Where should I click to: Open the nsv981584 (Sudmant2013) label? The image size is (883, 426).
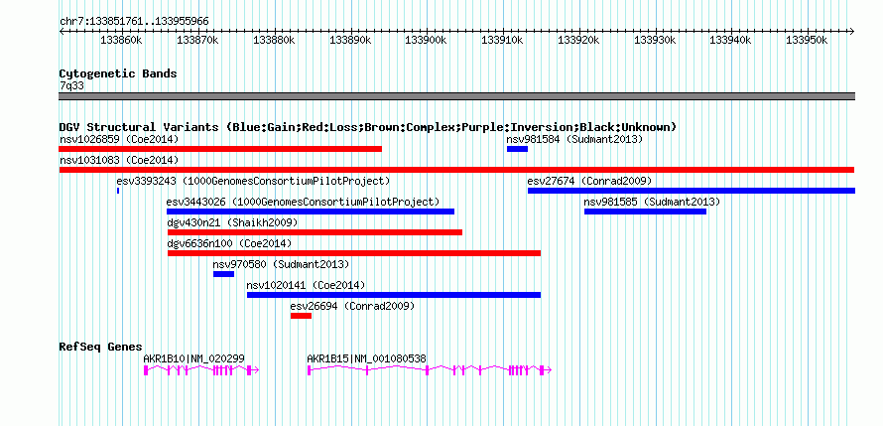(574, 139)
